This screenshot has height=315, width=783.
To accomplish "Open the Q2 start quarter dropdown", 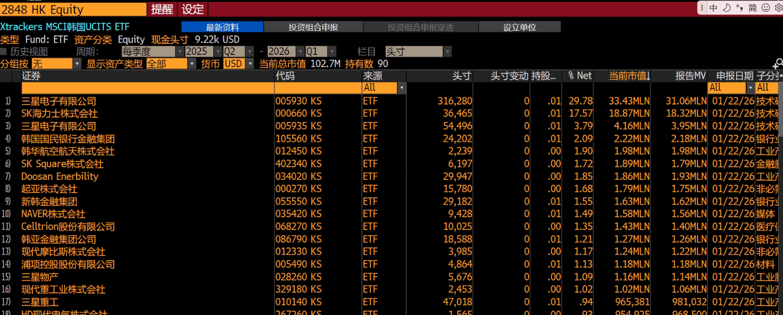I will [x=238, y=52].
